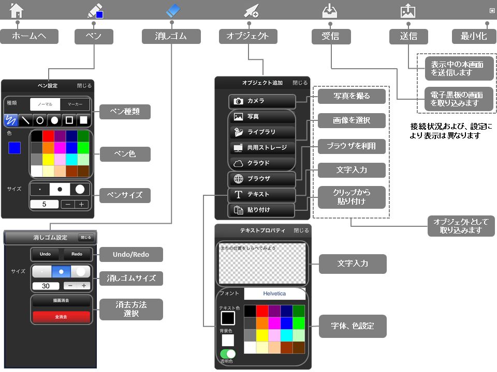Select ブラウザ in the object add list
This screenshot has height=372, width=497.
pos(262,179)
